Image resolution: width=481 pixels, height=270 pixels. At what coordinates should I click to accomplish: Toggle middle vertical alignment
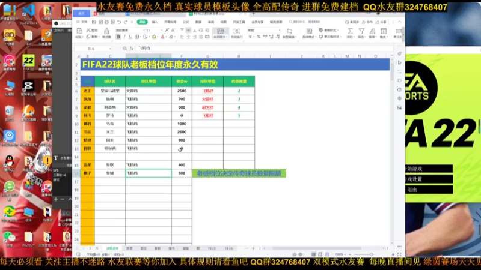[188, 30]
